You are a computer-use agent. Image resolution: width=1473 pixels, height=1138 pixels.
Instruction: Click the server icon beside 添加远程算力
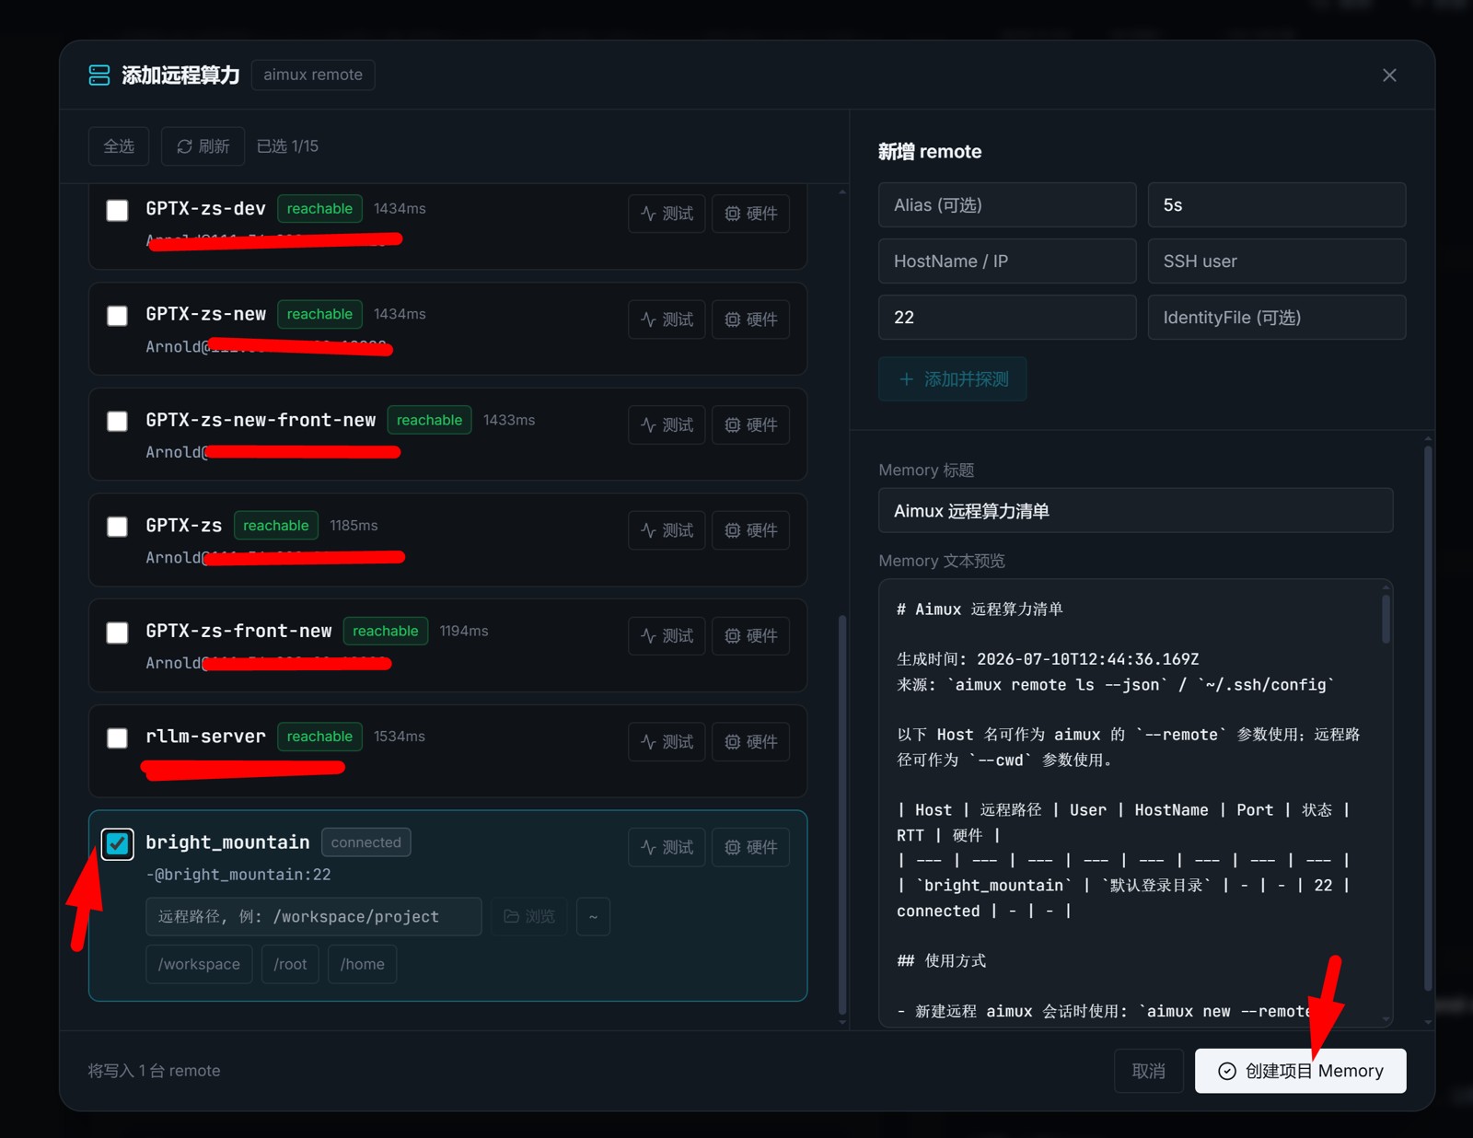coord(99,75)
